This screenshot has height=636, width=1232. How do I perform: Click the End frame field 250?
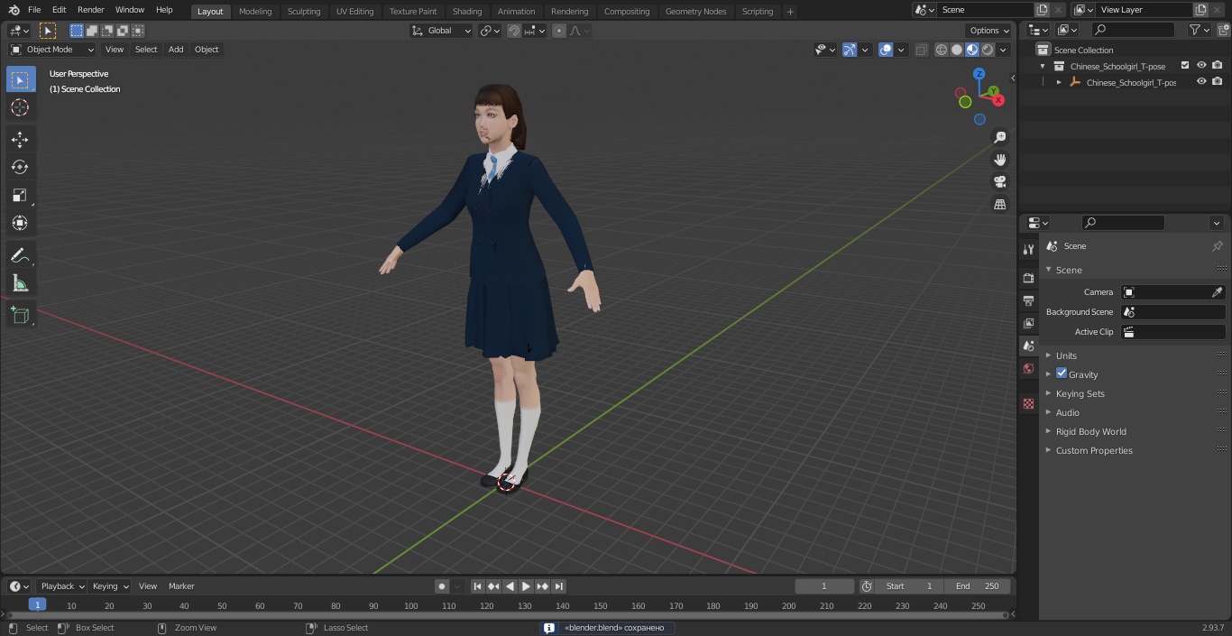point(977,586)
